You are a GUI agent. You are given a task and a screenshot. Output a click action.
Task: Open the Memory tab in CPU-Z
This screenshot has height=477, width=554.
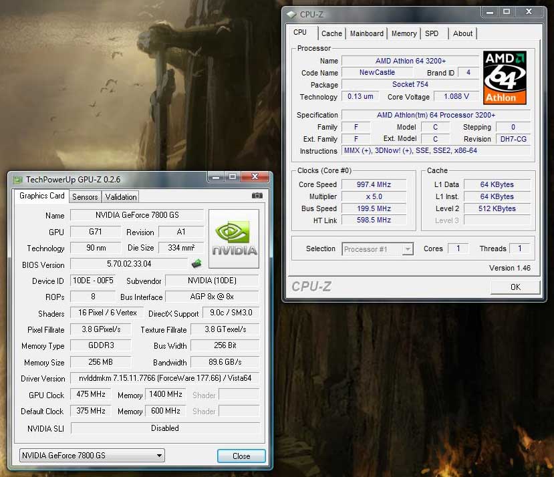(x=404, y=33)
